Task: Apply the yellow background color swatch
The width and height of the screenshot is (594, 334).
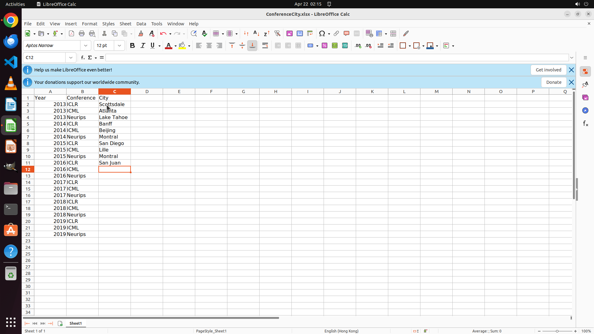Action: tap(182, 45)
